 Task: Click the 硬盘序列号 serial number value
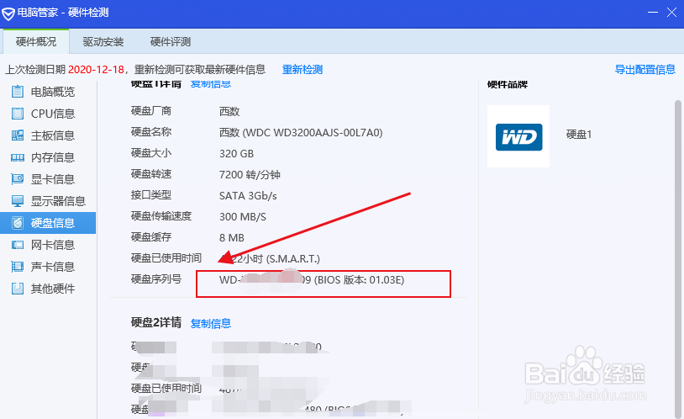click(312, 279)
